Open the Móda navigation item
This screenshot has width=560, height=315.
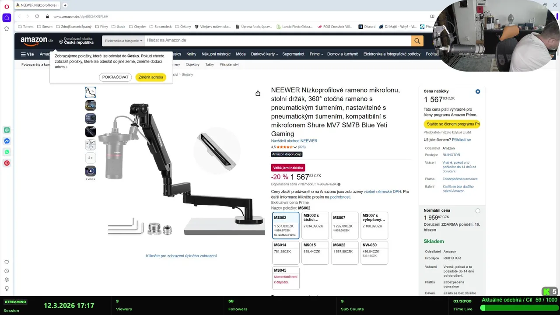241,54
